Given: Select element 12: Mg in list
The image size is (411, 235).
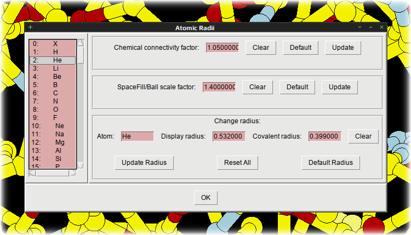Looking at the screenshot, I should pyautogui.click(x=53, y=142).
